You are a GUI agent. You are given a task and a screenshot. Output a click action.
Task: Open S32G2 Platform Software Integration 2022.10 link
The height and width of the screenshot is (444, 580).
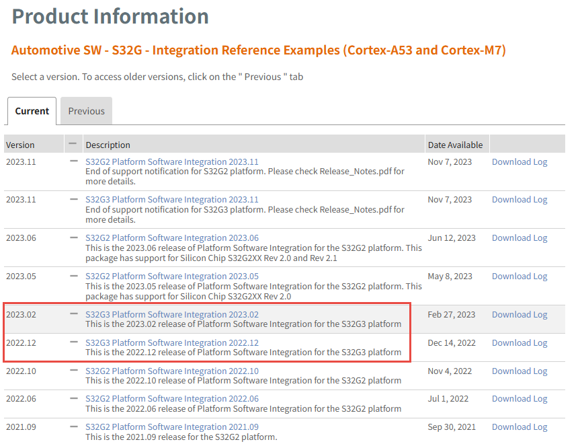[172, 371]
